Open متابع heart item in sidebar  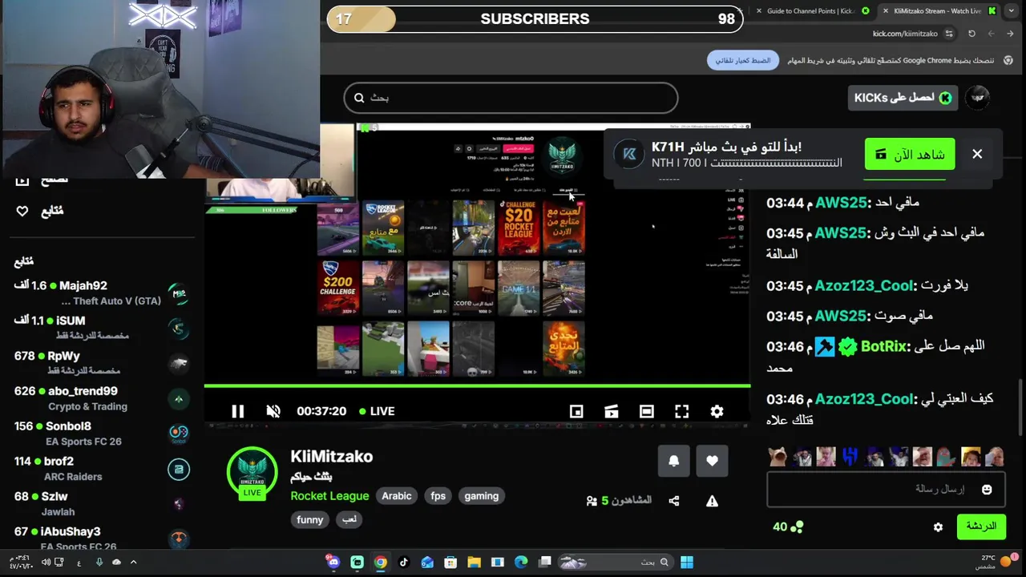40,211
